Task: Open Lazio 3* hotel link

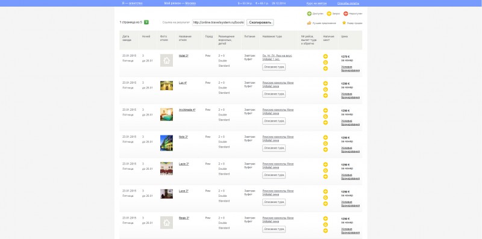Action: [x=184, y=164]
